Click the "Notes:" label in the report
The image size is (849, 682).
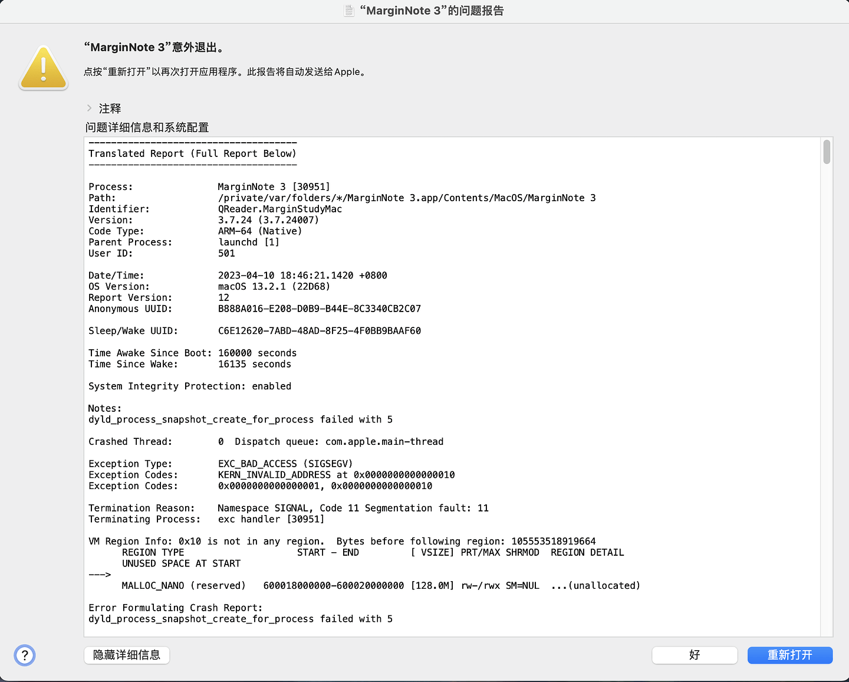coord(105,409)
